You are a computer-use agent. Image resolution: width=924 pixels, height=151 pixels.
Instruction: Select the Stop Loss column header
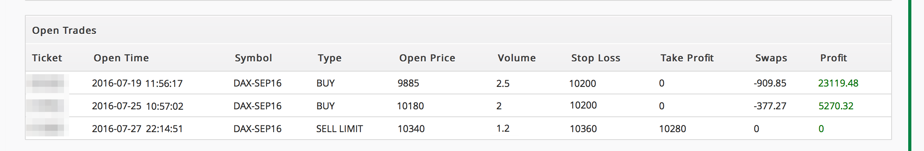tap(596, 58)
